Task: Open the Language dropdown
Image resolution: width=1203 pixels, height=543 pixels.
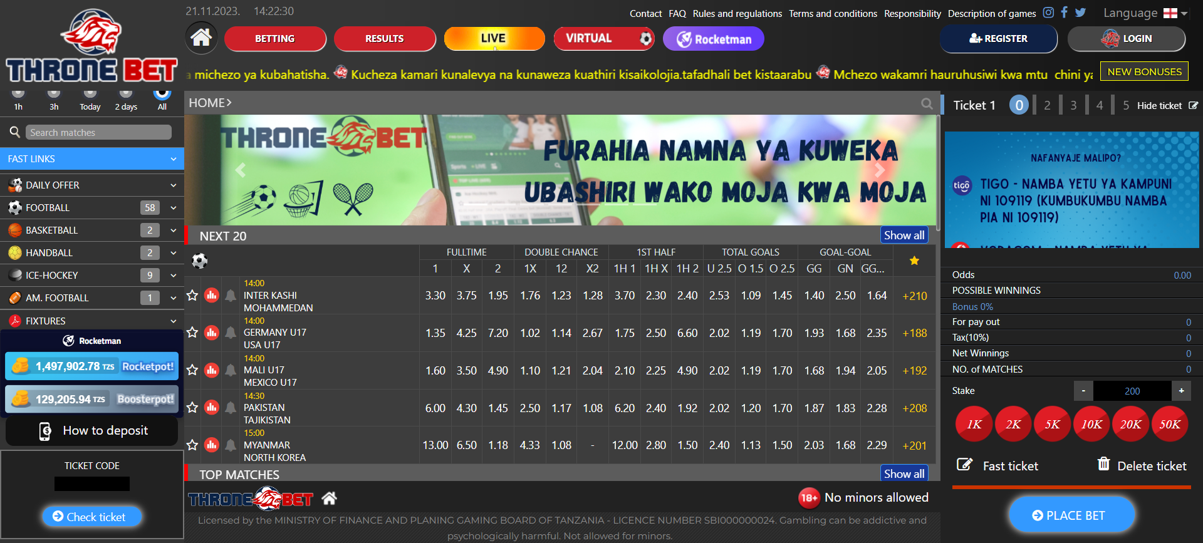Action: point(1145,13)
